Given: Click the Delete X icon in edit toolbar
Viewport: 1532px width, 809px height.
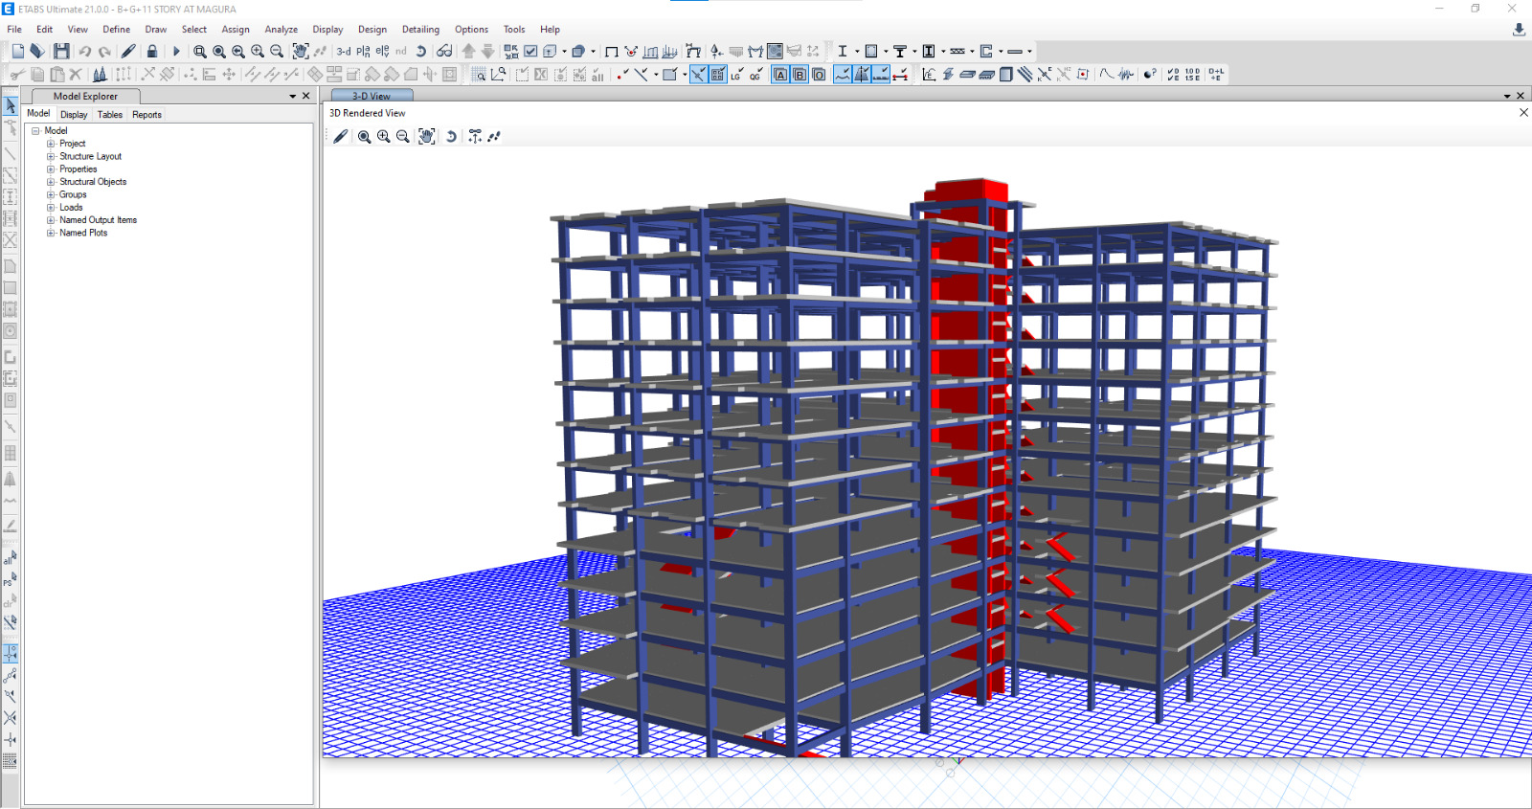Looking at the screenshot, I should [76, 74].
